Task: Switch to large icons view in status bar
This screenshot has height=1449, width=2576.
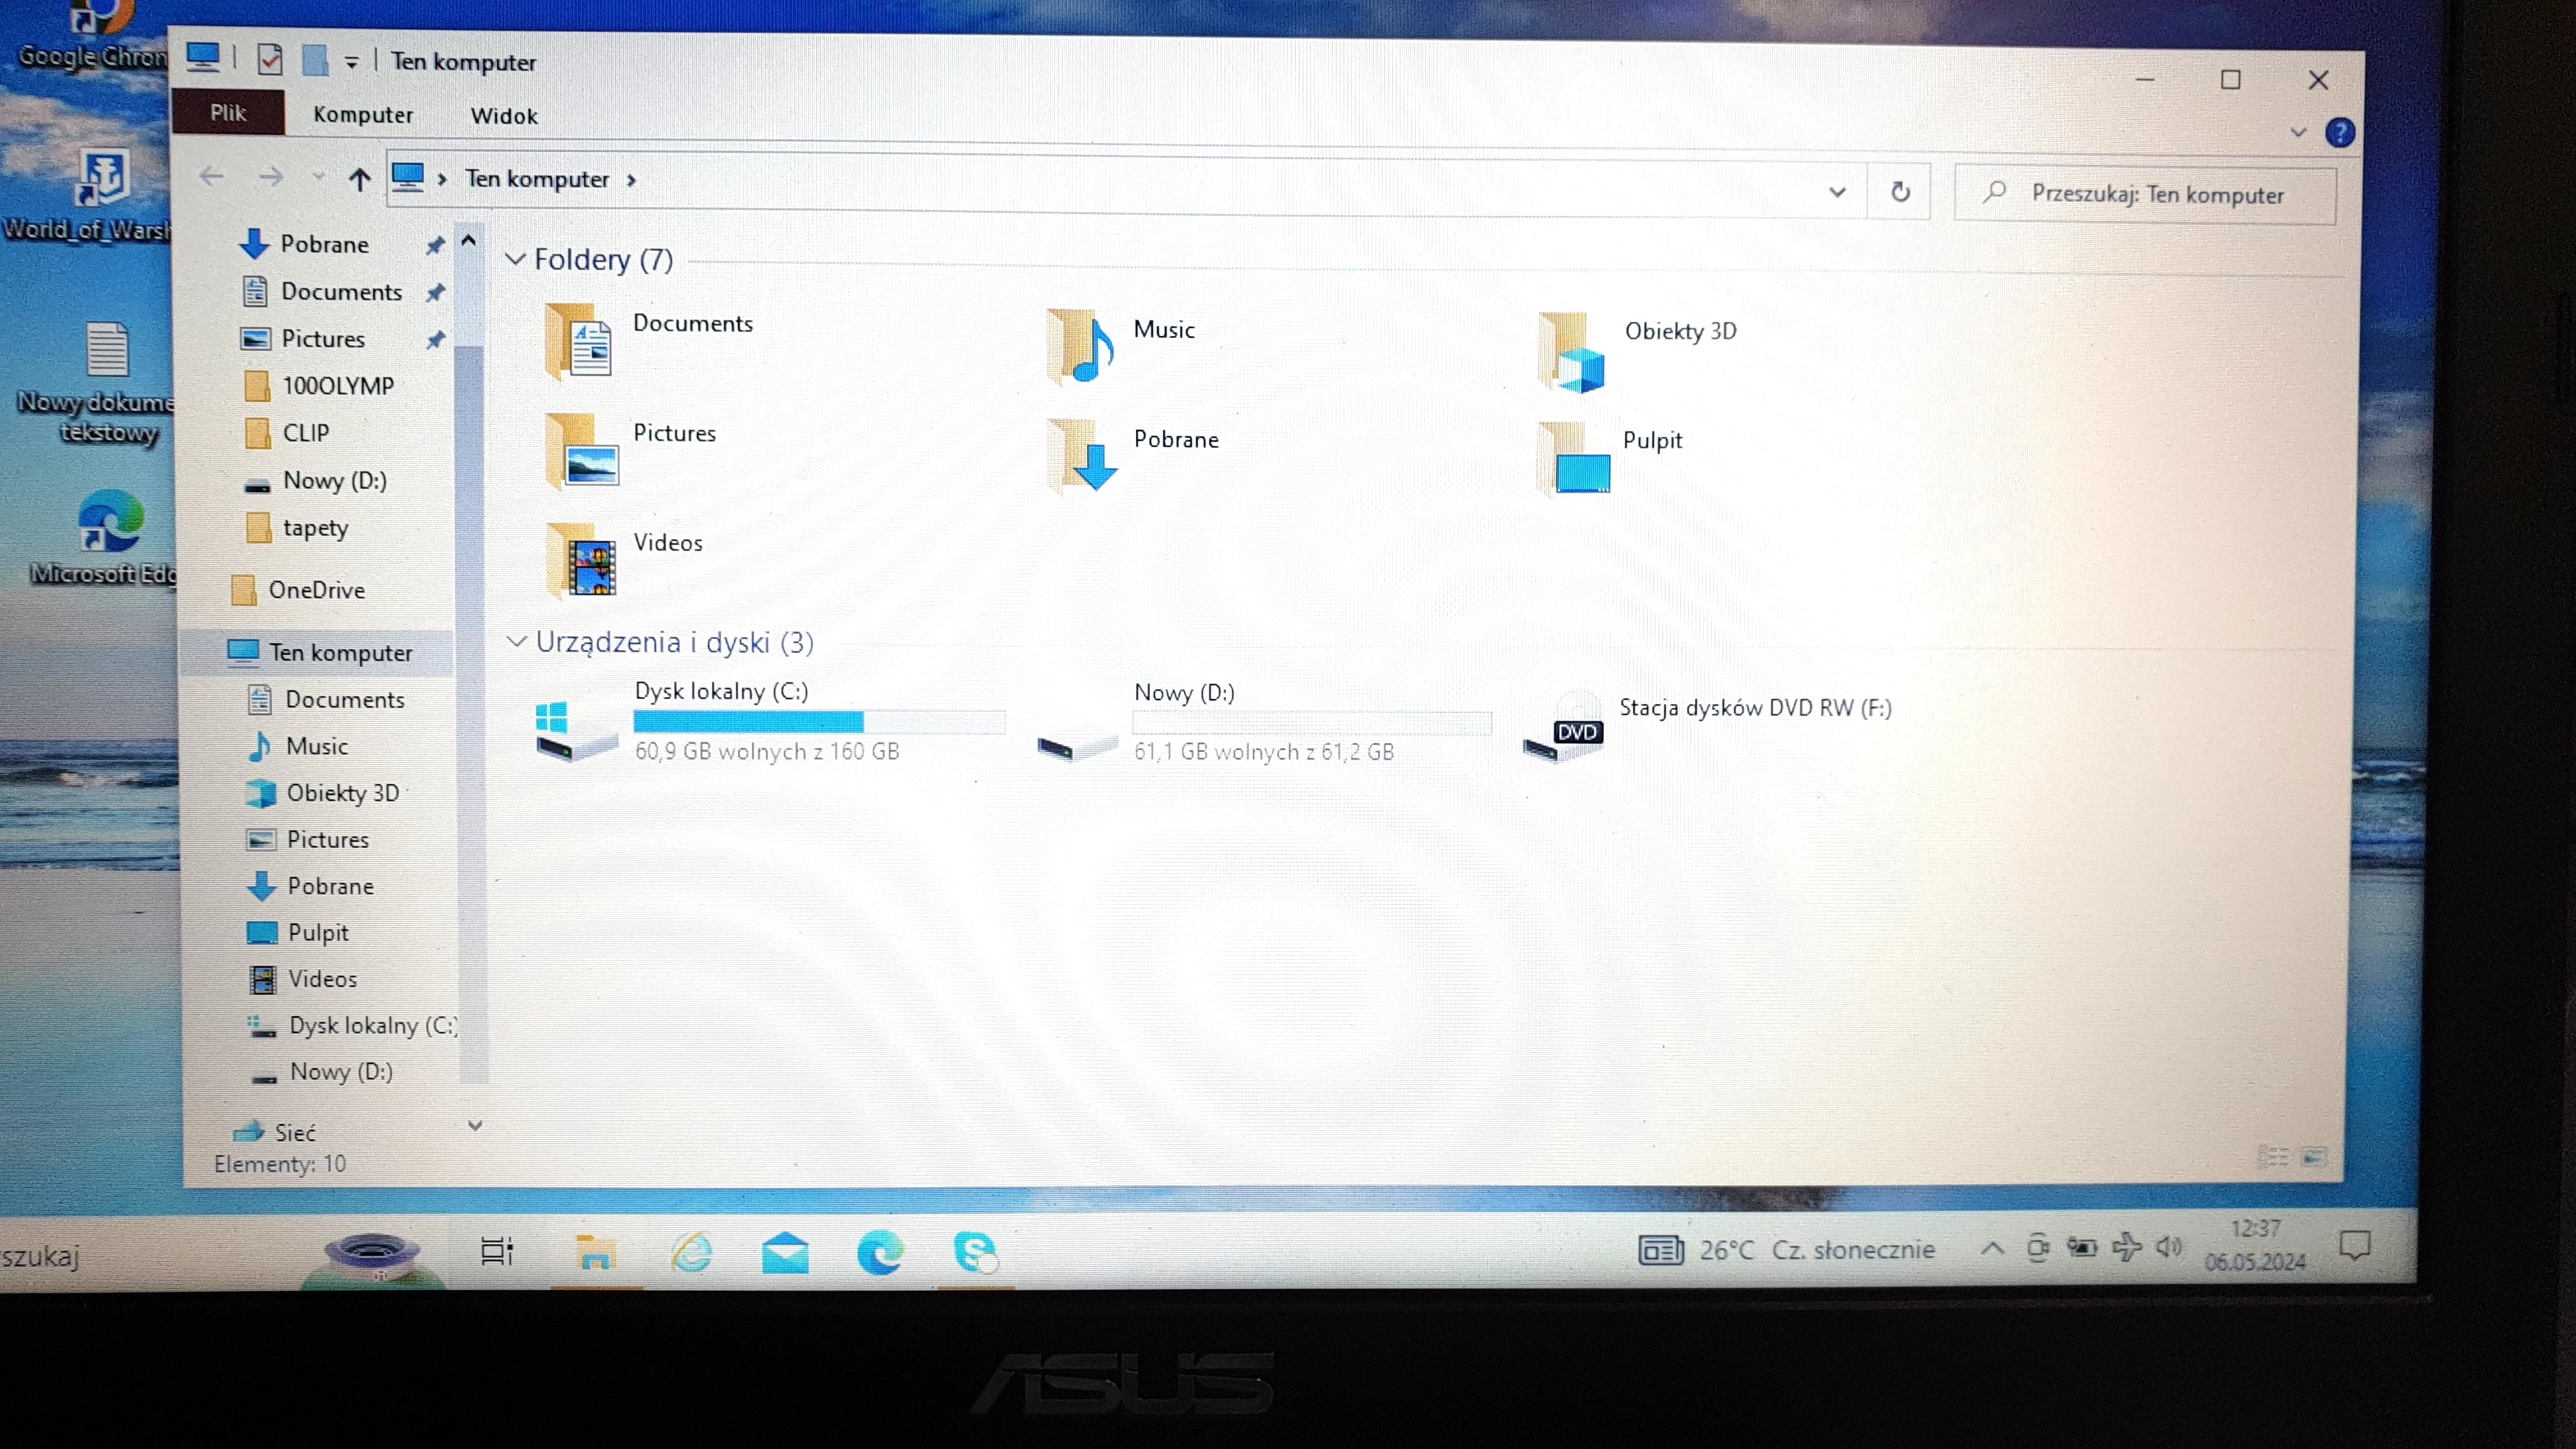Action: click(2314, 1157)
